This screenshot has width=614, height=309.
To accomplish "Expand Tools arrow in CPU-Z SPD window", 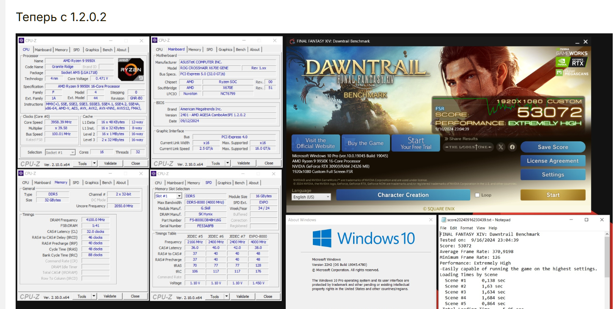I will pos(227,296).
